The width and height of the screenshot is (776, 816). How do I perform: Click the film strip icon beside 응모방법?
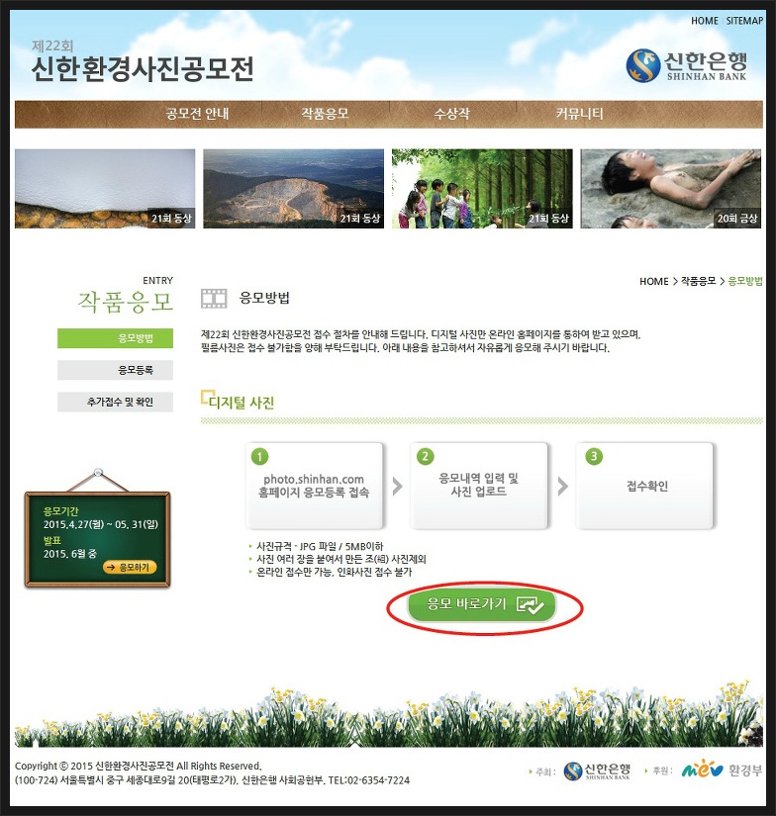[x=214, y=298]
